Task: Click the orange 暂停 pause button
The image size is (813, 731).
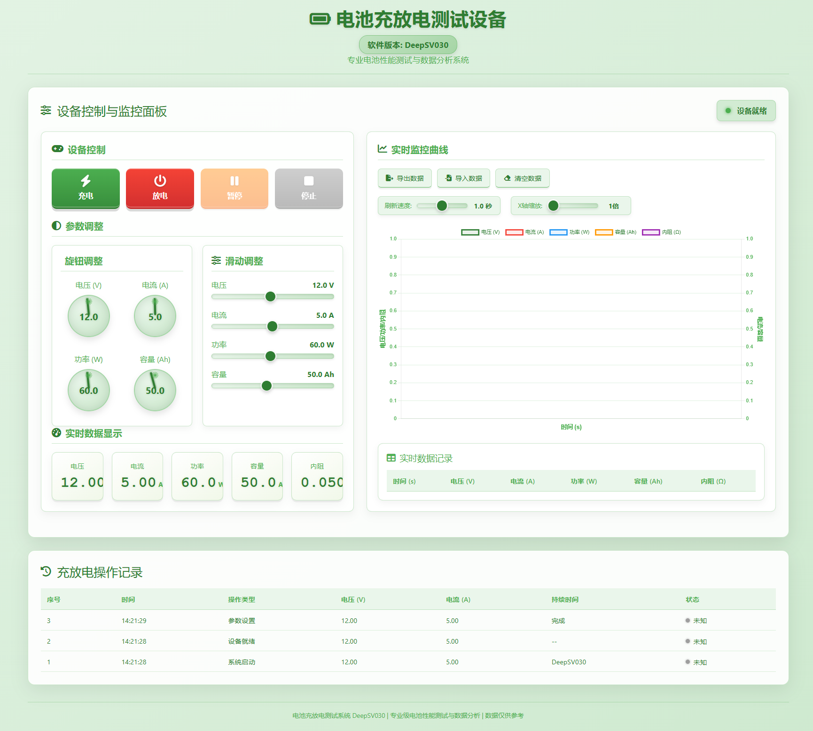Action: click(x=235, y=188)
